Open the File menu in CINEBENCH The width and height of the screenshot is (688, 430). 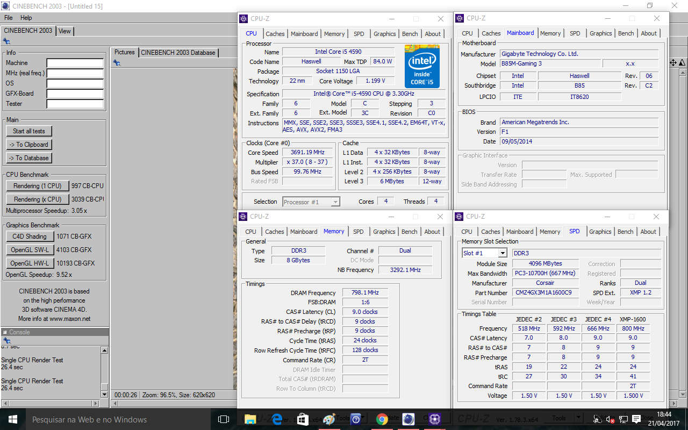pos(9,18)
